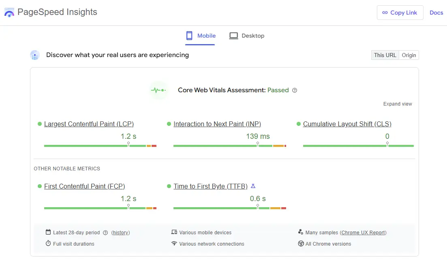Click Expand view
This screenshot has width=447, height=261.
(x=398, y=104)
